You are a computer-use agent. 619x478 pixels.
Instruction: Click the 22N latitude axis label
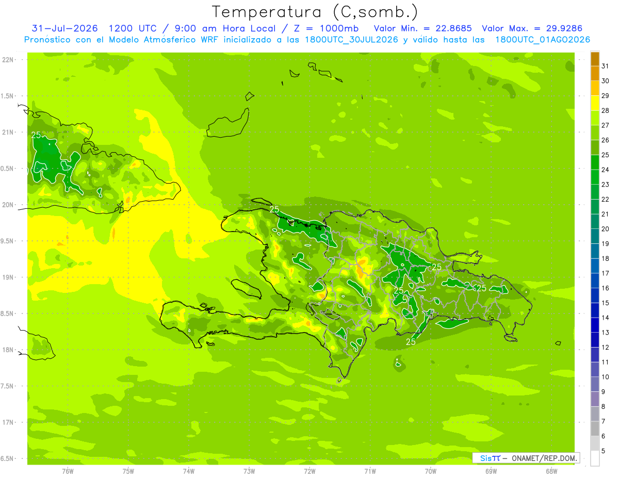point(9,60)
